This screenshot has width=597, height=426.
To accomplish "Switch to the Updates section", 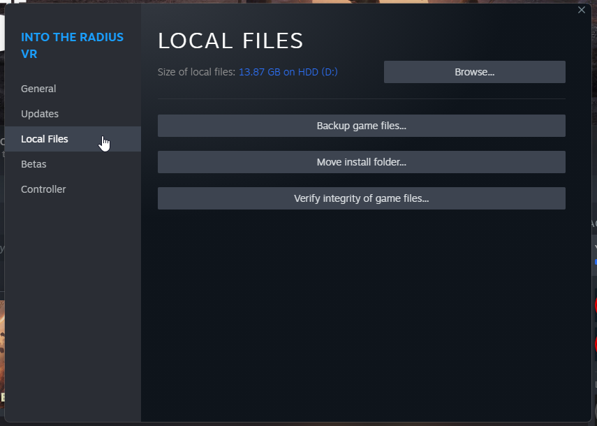I will 73,114.
